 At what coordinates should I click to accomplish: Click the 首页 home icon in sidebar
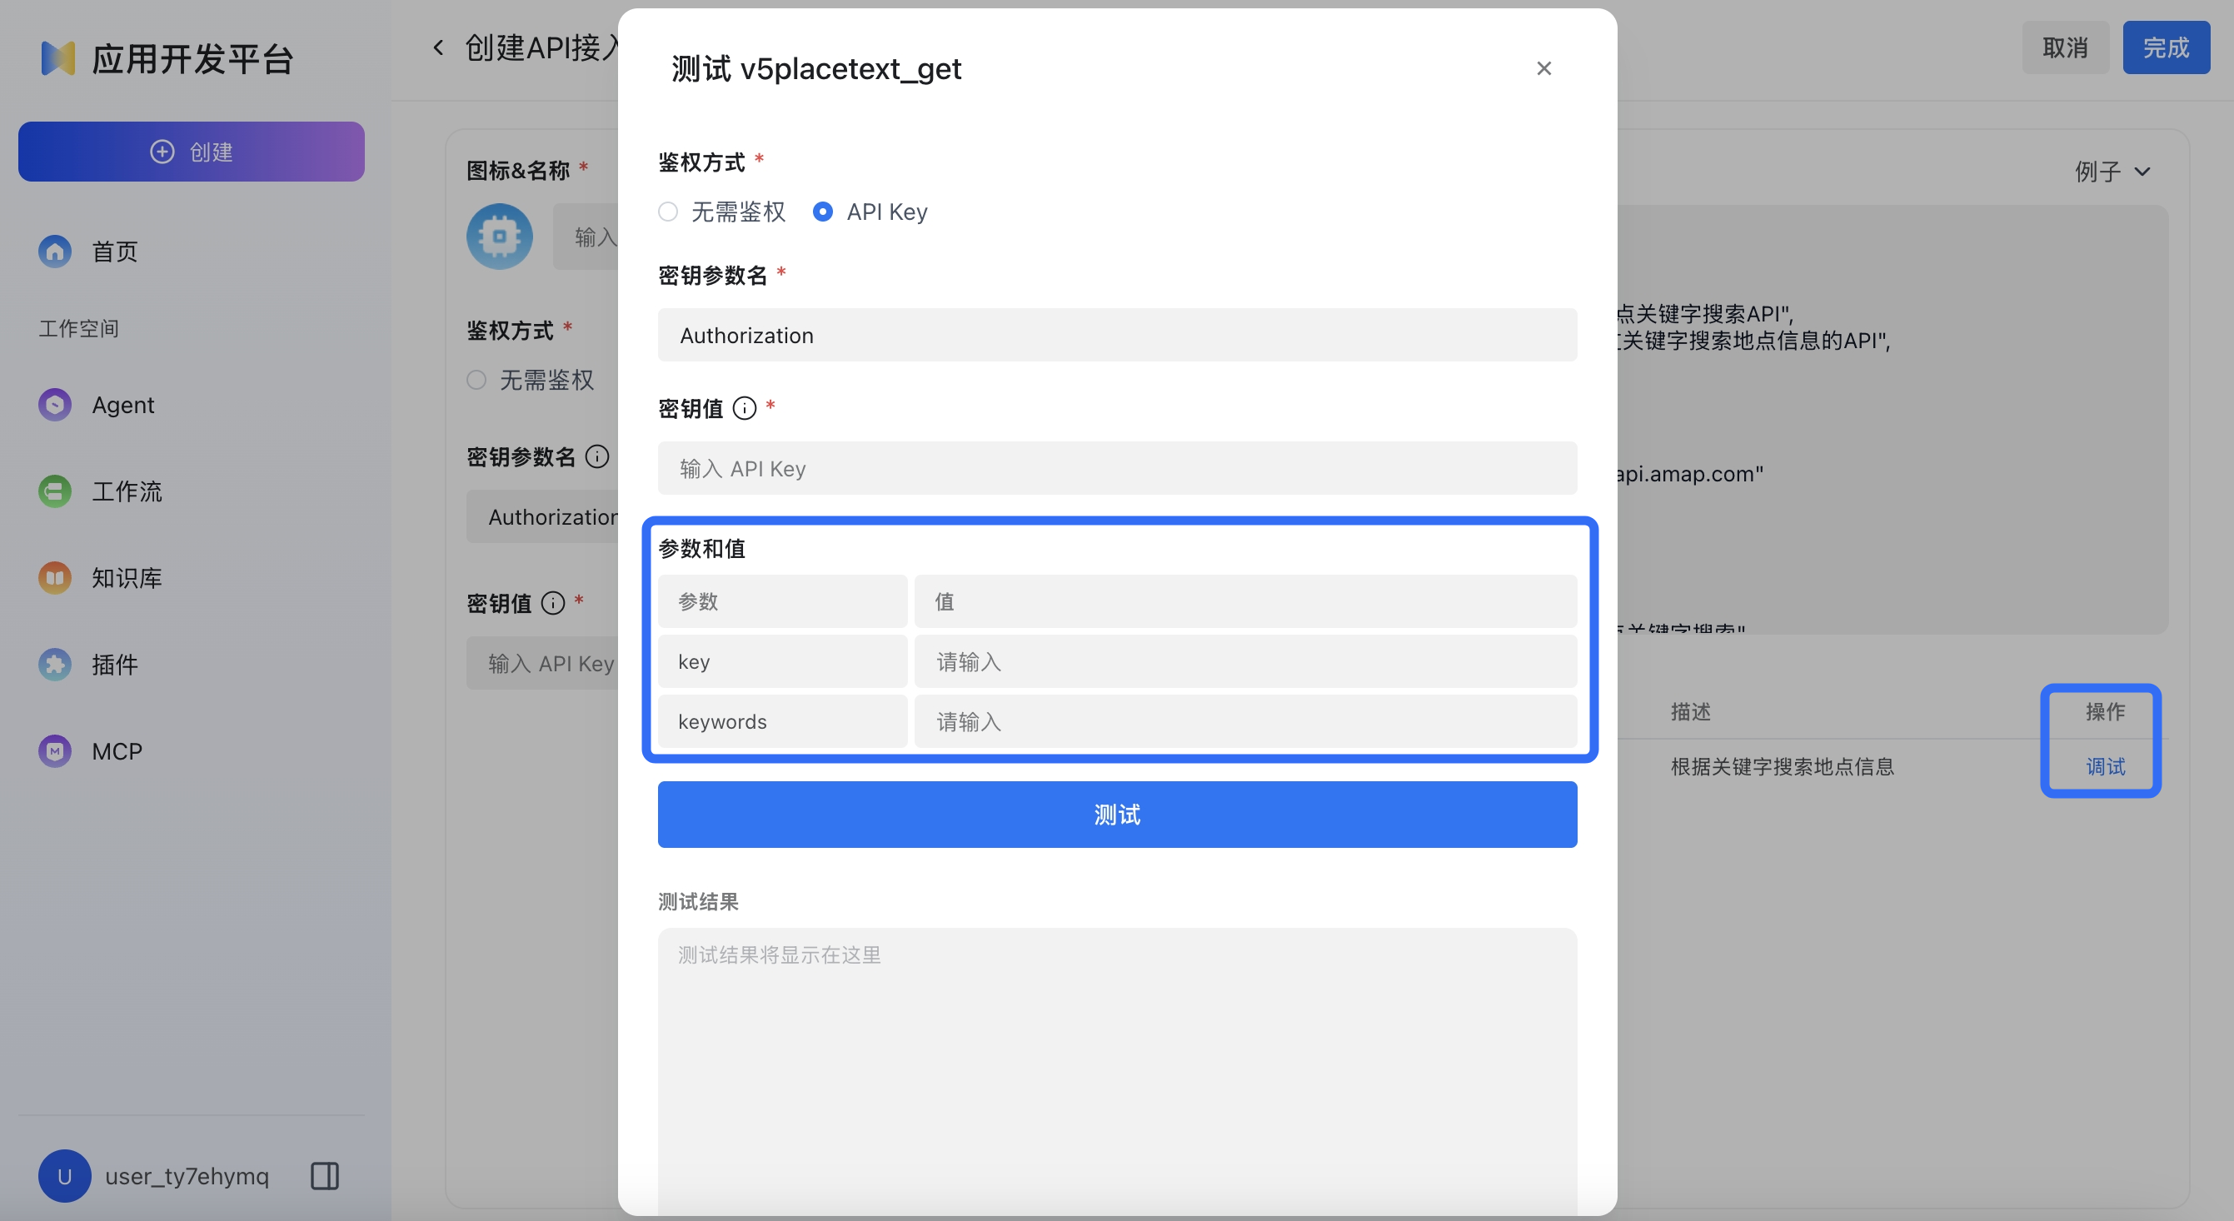click(54, 252)
